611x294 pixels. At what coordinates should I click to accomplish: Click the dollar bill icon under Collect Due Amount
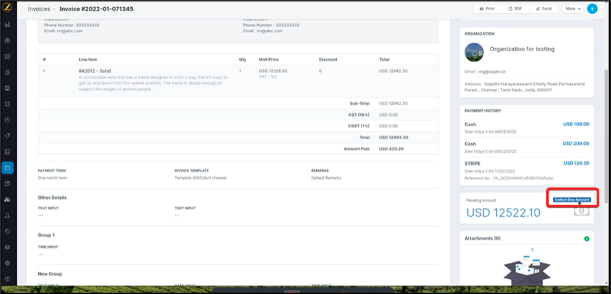[x=581, y=210]
